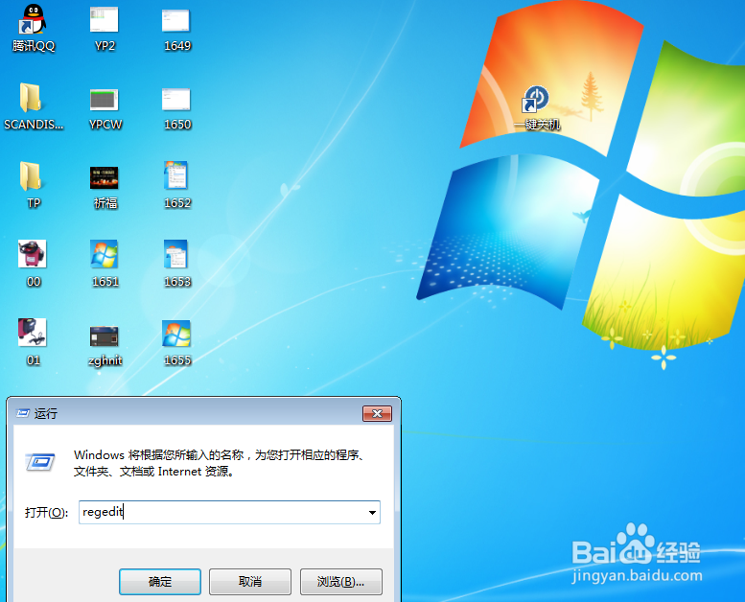The height and width of the screenshot is (602, 745).
Task: Select the YP2 desktop icon
Action: [105, 28]
